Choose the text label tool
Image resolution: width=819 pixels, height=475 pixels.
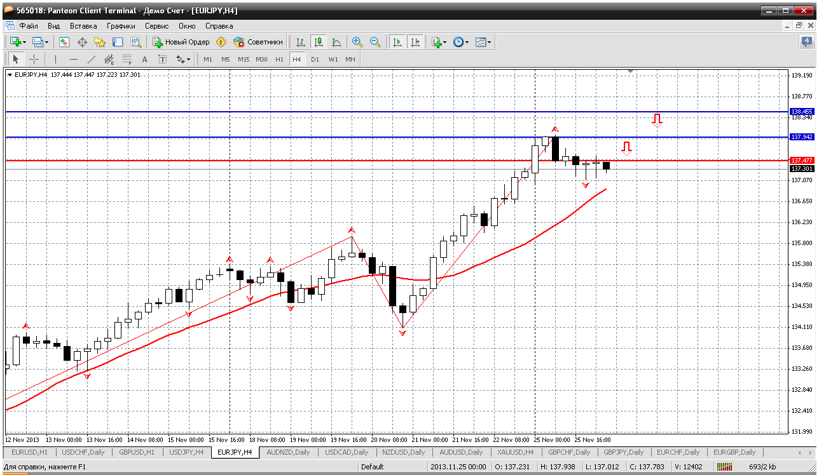163,59
